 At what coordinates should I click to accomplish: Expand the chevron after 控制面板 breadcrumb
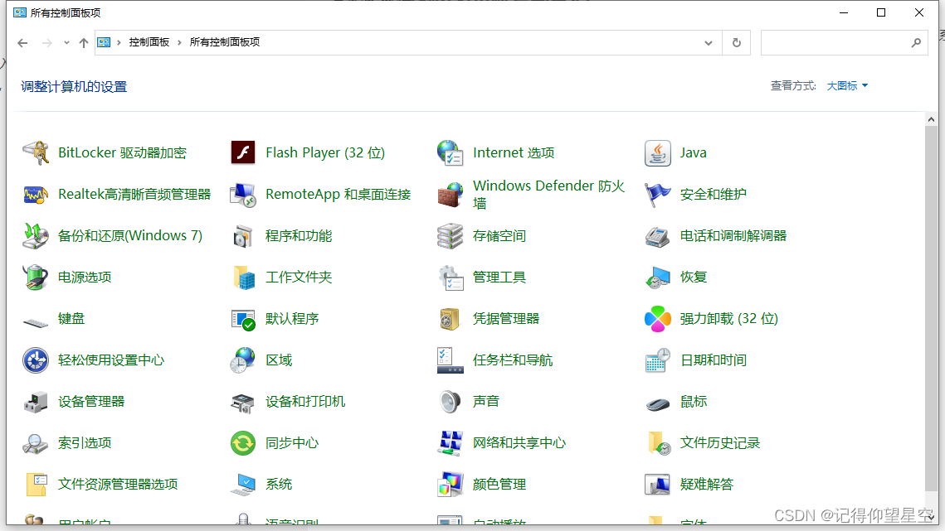pyautogui.click(x=179, y=43)
